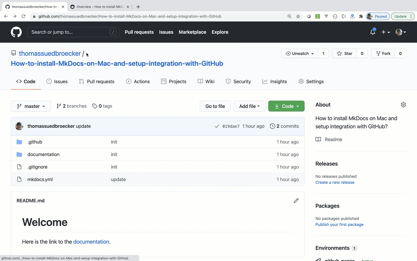This screenshot has width=417, height=261.
Task: Follow the documentation link in README
Action: [91, 242]
